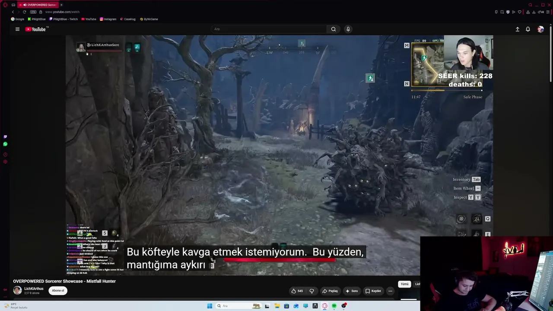Viewport: 553px width, 311px height.
Task: Open the YouTube account avatar menu
Action: (540, 29)
